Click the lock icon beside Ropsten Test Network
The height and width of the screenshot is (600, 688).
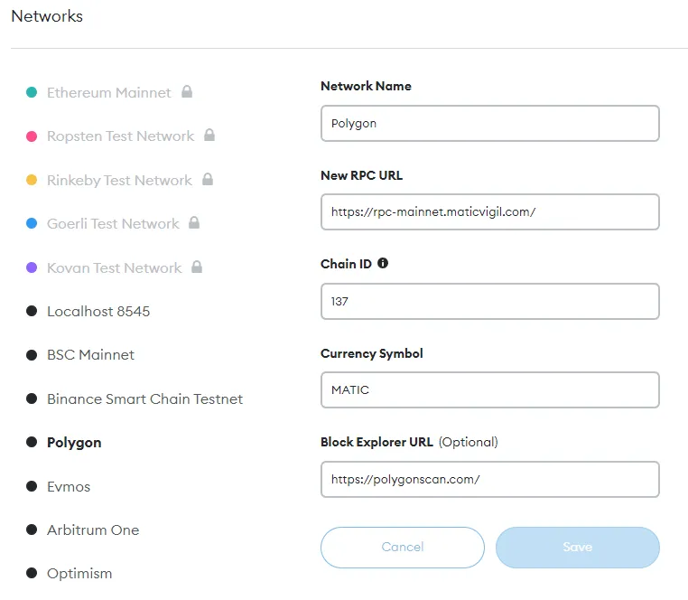pyautogui.click(x=209, y=135)
